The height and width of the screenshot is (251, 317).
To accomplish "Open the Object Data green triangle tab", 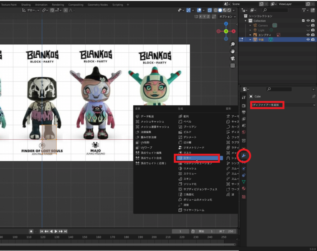I will (244, 182).
